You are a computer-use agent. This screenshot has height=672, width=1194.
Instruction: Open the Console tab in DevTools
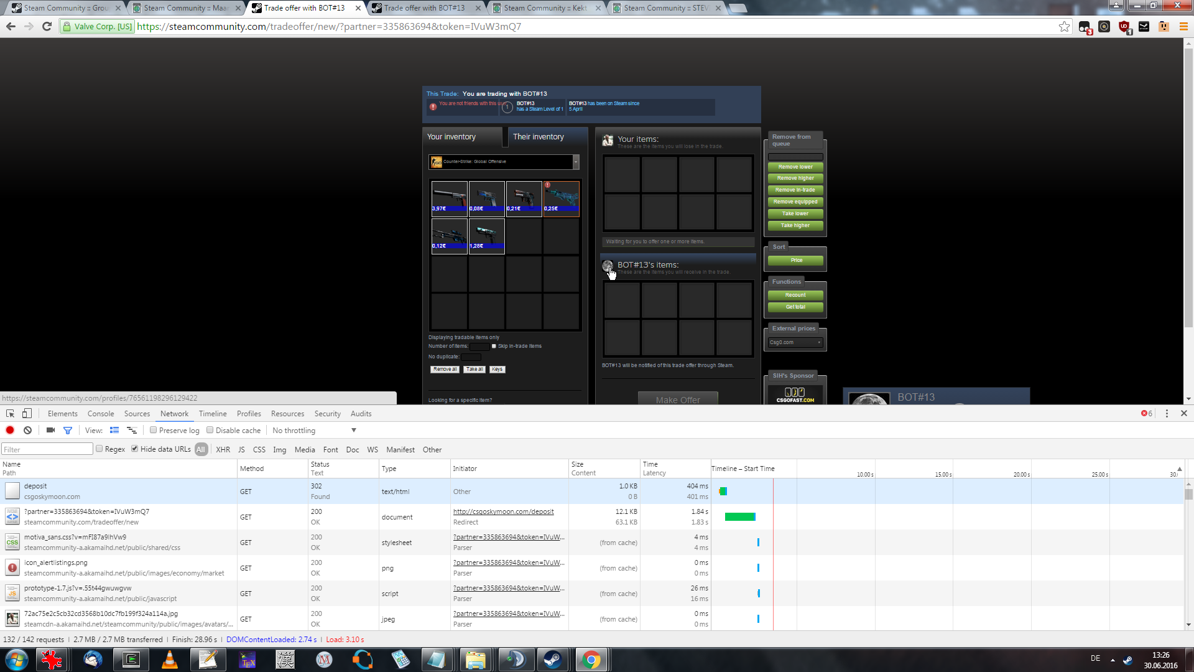pos(101,414)
